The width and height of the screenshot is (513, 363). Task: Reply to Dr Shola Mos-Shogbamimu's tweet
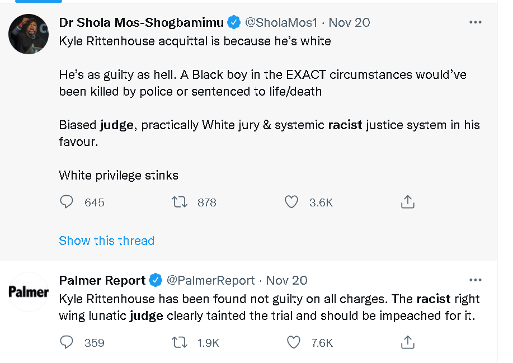[x=67, y=202]
